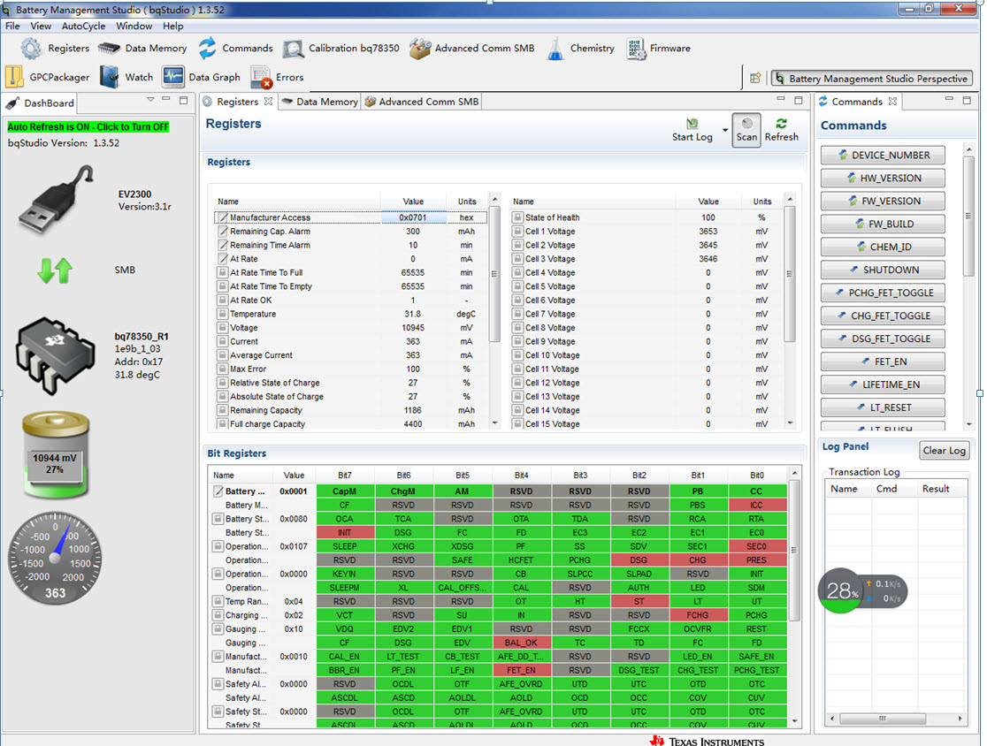Select Battery Management Studio Perspective button
This screenshot has height=746, width=987.
coord(872,79)
